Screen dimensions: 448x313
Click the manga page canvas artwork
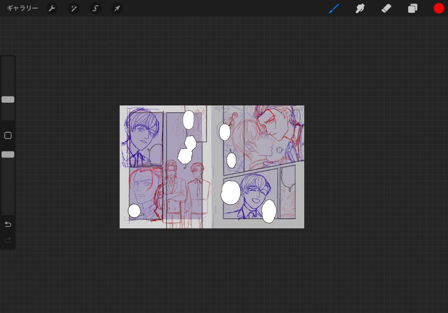tap(212, 167)
